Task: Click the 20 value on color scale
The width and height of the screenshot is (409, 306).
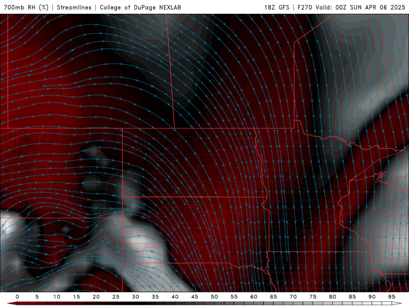Action: [96, 297]
